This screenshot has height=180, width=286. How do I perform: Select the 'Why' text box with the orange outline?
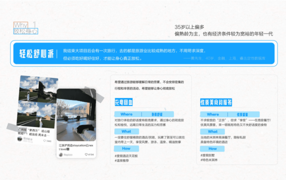point(21,25)
